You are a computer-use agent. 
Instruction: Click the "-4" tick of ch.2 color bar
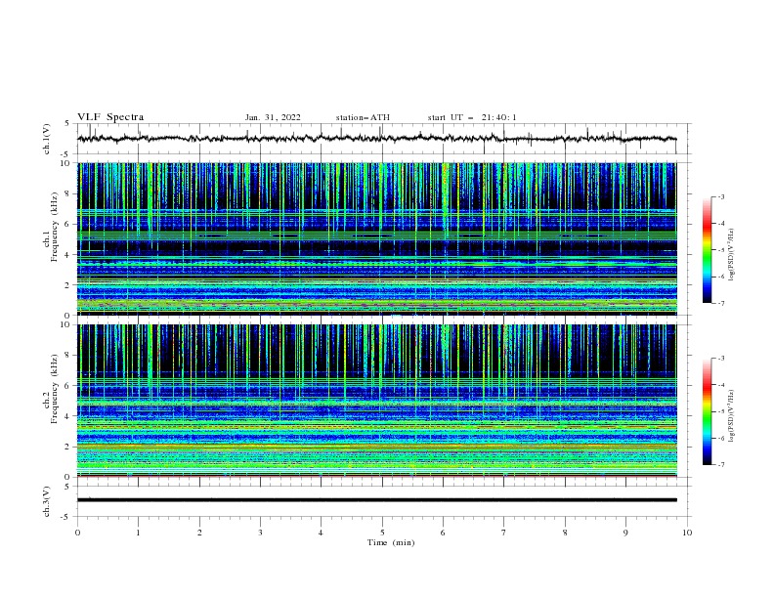tap(720, 385)
